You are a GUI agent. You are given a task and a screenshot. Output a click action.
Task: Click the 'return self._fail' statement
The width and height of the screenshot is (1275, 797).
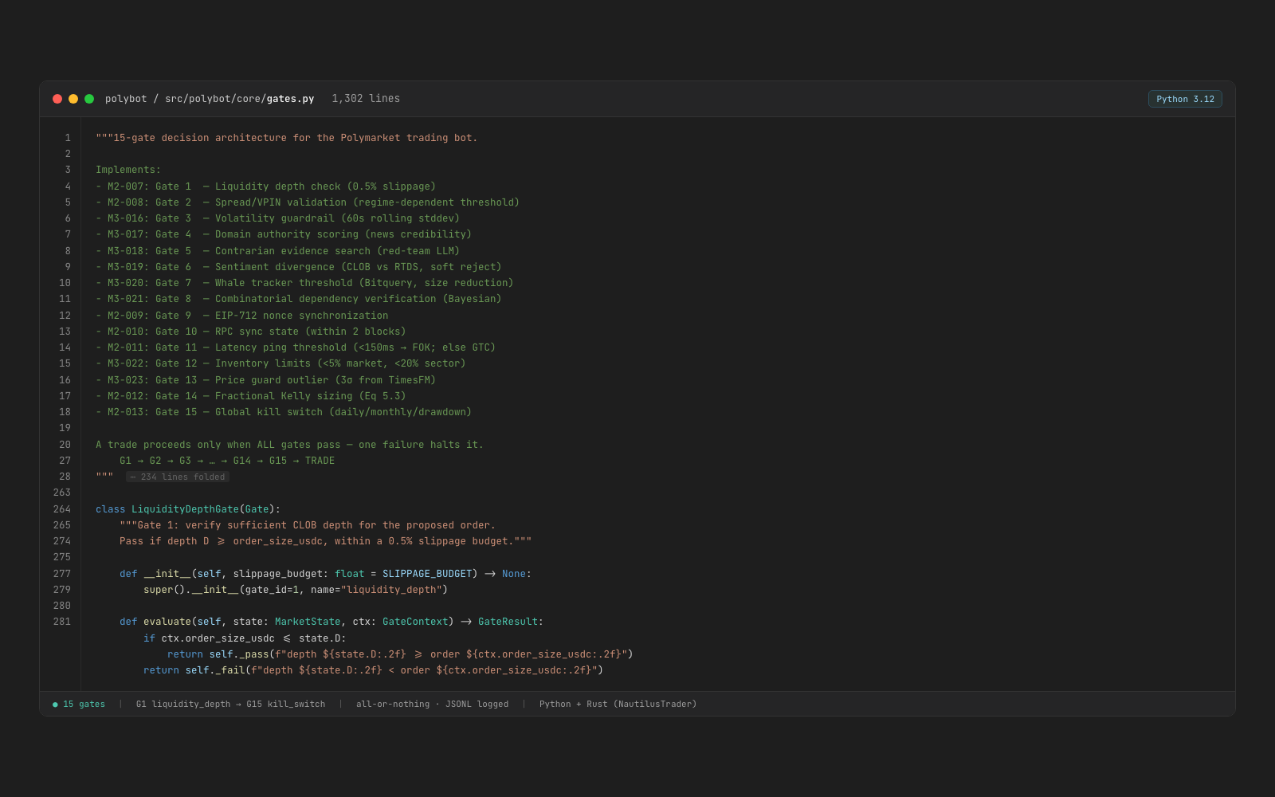pyautogui.click(x=373, y=670)
